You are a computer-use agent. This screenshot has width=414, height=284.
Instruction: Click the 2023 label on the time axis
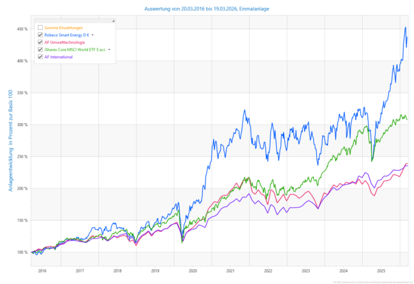pos(306,270)
